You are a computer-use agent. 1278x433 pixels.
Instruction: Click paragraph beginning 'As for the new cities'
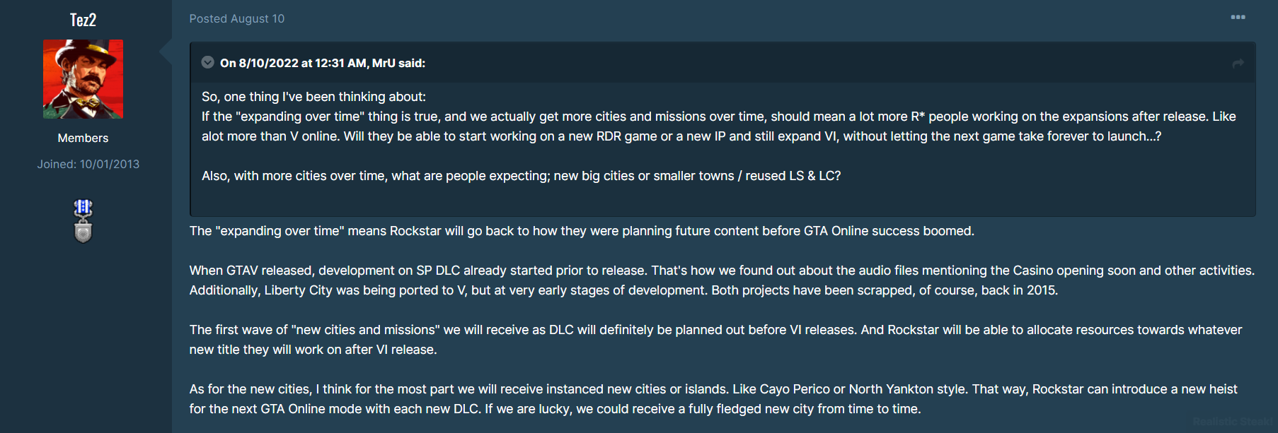pos(713,399)
